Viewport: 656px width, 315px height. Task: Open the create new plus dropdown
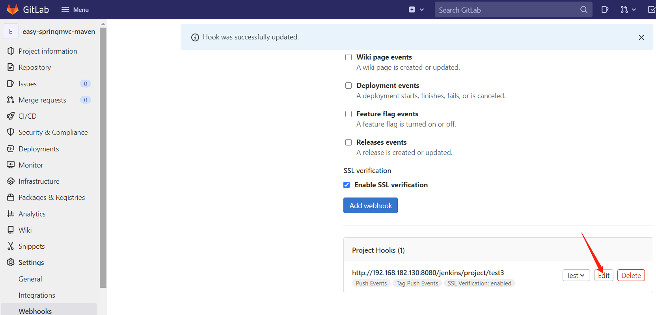coord(416,9)
